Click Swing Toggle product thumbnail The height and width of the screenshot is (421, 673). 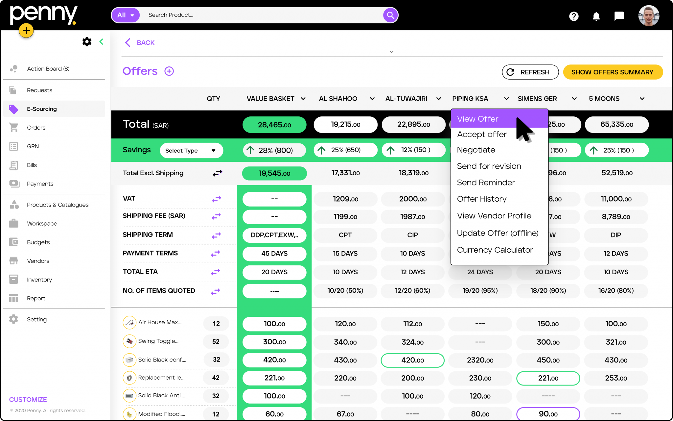(129, 341)
